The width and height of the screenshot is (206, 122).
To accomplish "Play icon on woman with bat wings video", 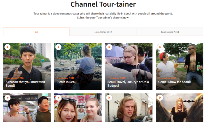I will [160, 98].
